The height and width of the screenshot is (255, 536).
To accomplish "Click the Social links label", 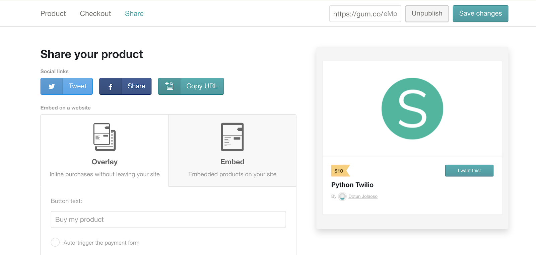I will point(54,71).
